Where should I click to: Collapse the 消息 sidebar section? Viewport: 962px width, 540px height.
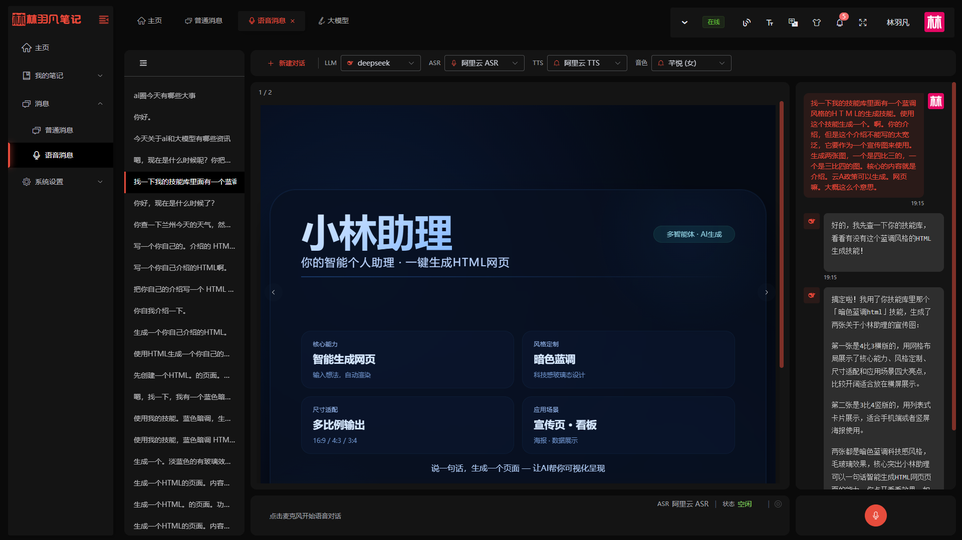point(61,104)
